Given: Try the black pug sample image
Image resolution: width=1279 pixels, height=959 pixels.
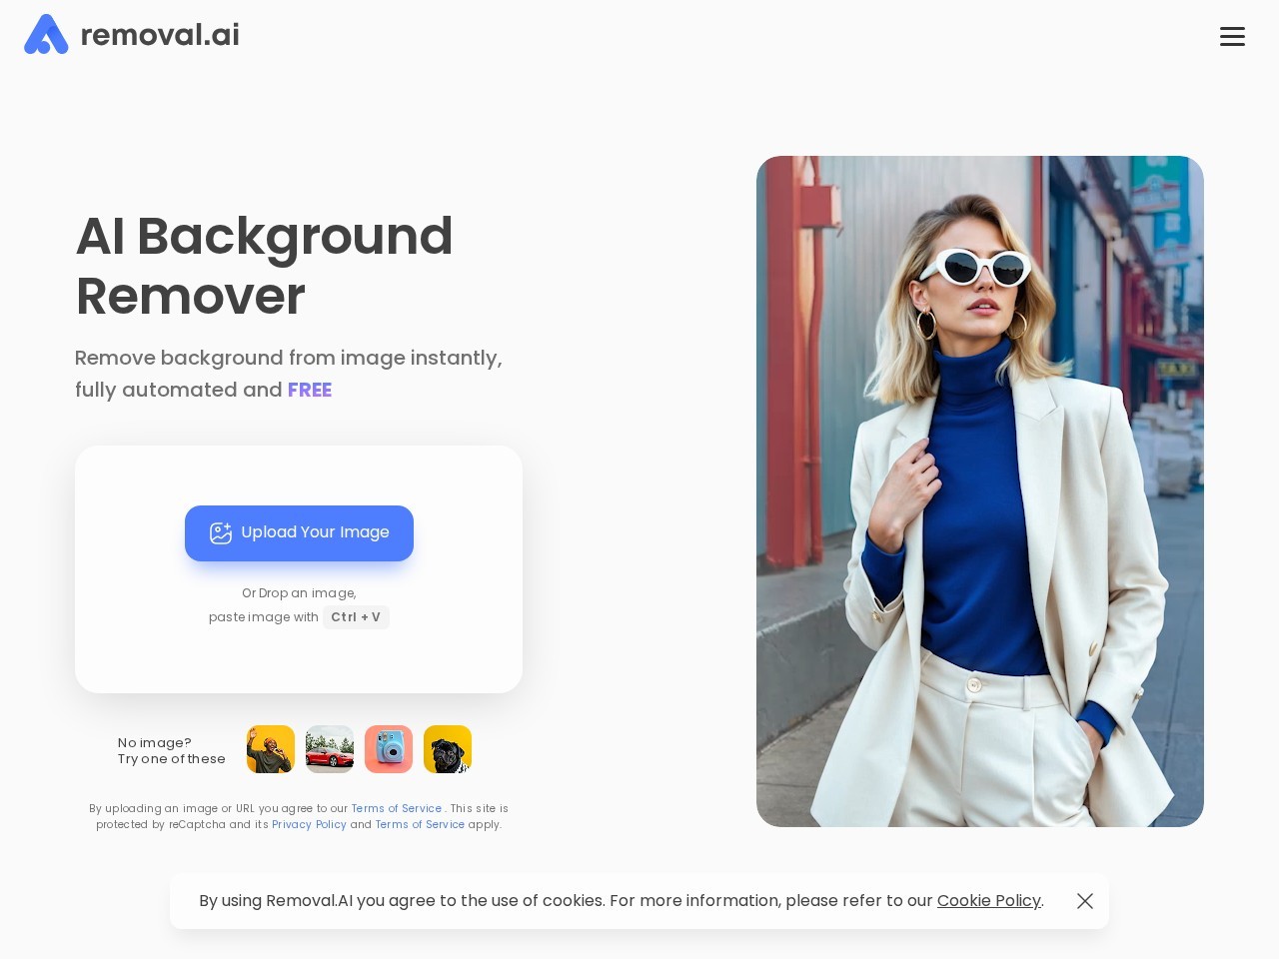Looking at the screenshot, I should (448, 749).
